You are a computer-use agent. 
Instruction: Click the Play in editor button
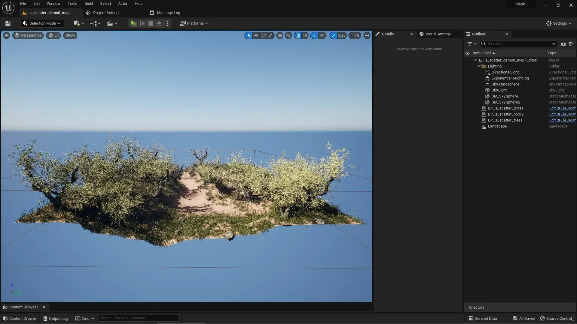(133, 23)
